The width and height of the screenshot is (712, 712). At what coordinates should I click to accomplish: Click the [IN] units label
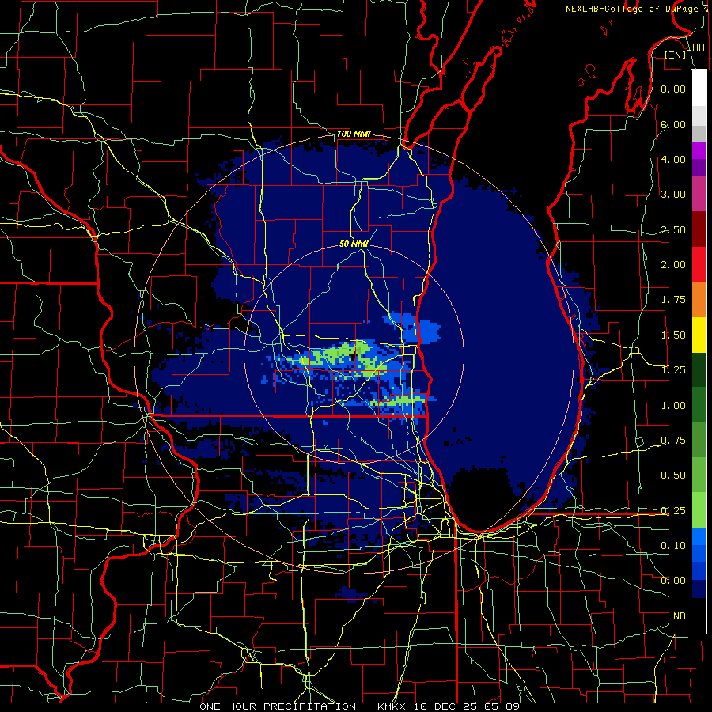coord(676,55)
